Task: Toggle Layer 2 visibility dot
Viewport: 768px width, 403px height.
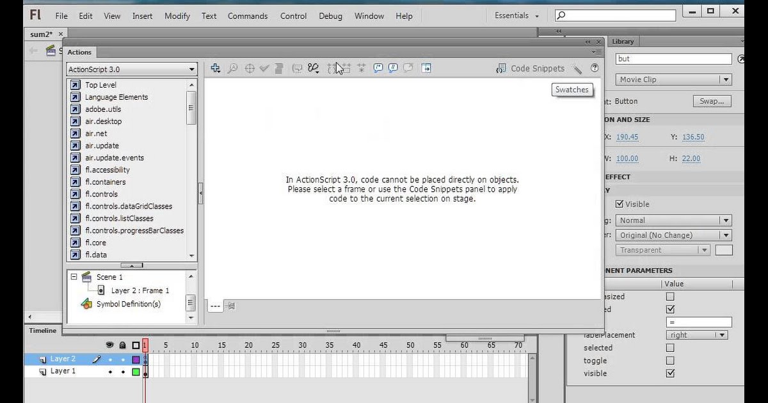Action: [x=110, y=360]
